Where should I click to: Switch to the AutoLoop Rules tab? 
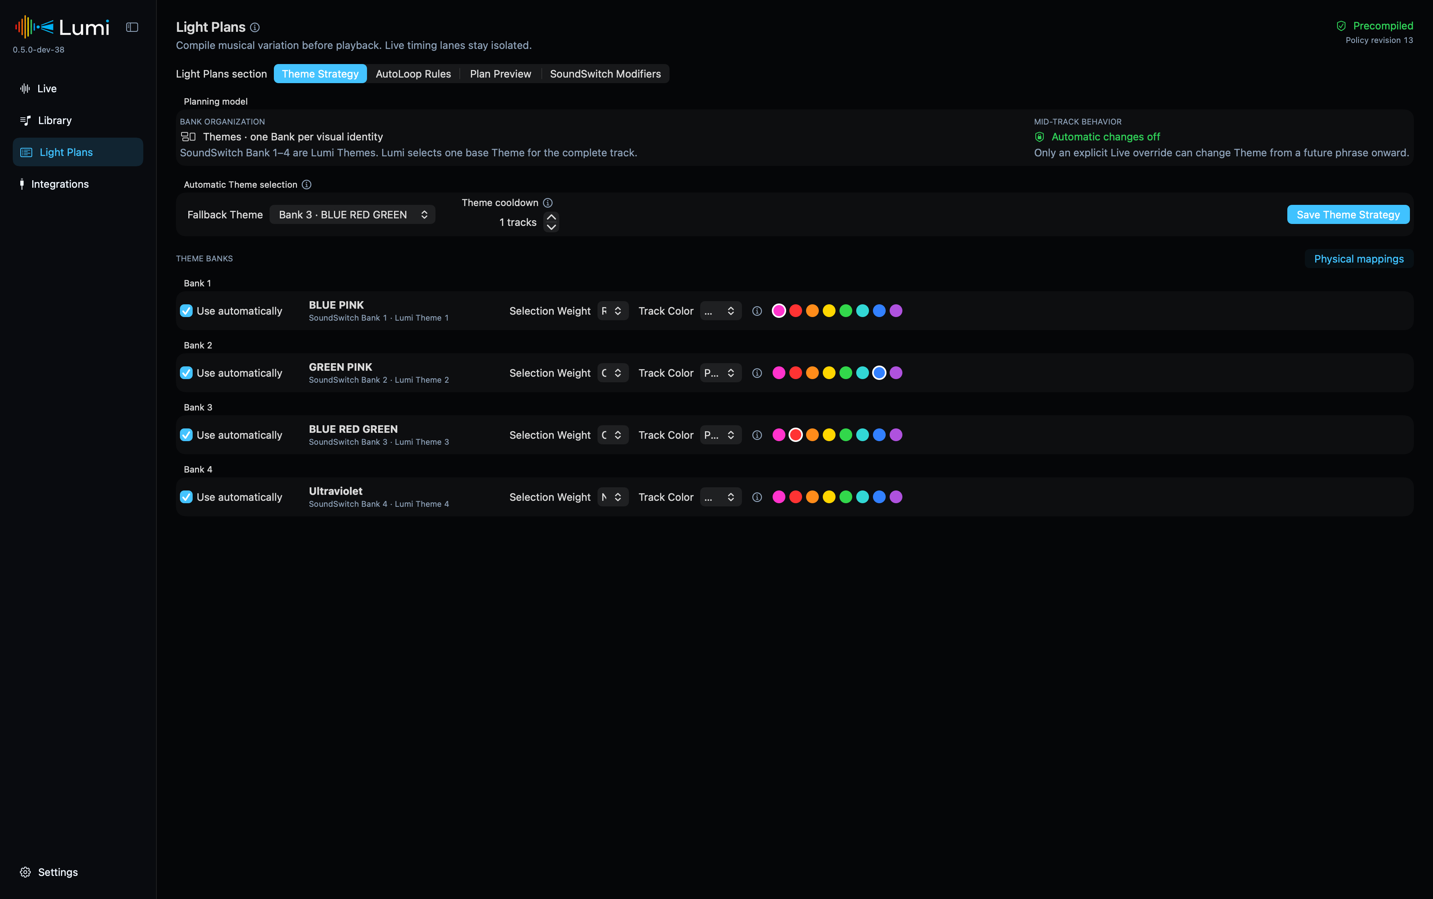pos(414,74)
